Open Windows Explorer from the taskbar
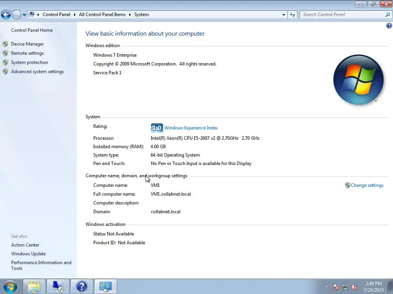 tap(34, 286)
